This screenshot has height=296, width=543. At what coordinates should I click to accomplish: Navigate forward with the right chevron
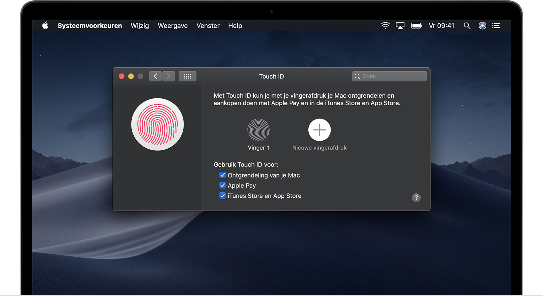click(168, 76)
